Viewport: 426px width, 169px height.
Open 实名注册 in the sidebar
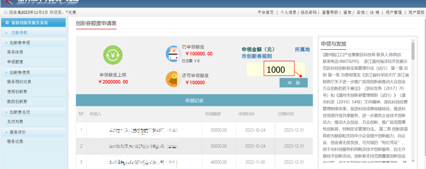[15, 52]
